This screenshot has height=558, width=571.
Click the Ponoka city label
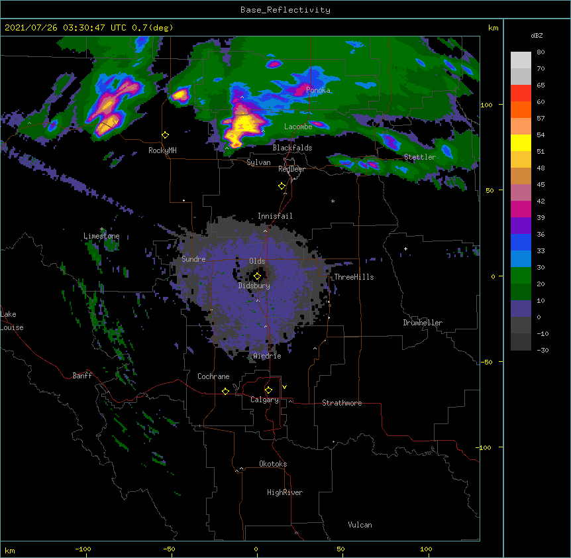(x=318, y=90)
